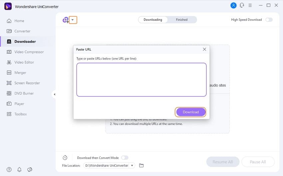Open the support headset icon

242,5
